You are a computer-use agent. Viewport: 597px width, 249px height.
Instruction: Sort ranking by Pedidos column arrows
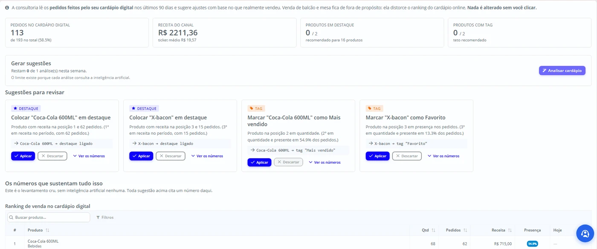465,230
